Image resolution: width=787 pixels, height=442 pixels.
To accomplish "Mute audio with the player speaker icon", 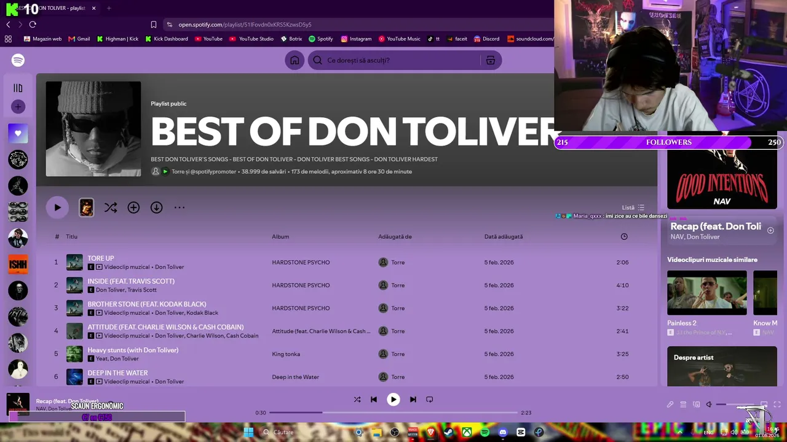I will [x=709, y=405].
